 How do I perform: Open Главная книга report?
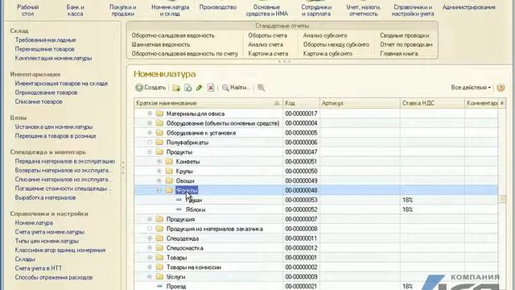click(x=399, y=53)
